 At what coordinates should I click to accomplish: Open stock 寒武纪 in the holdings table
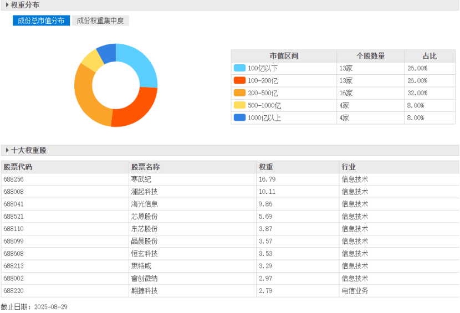141,179
